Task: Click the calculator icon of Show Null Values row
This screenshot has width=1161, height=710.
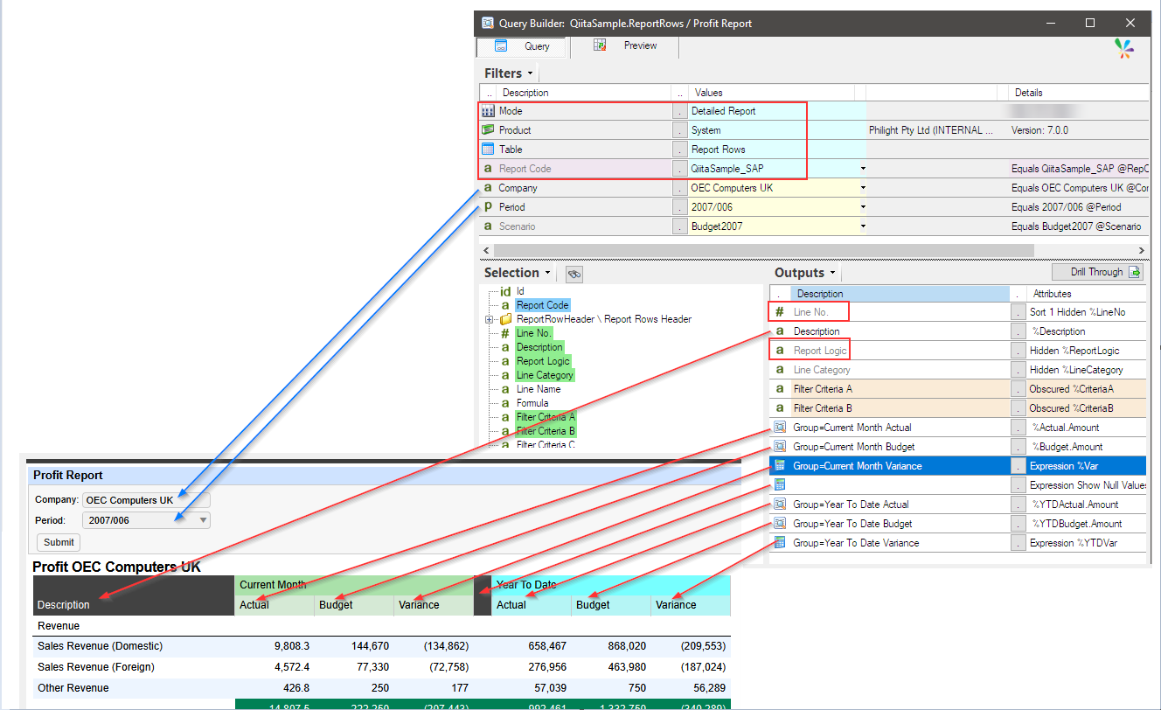Action: coord(780,485)
